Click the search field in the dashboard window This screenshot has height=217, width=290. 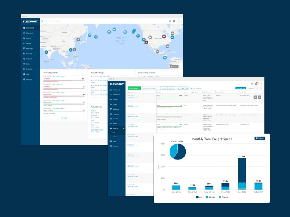point(104,21)
